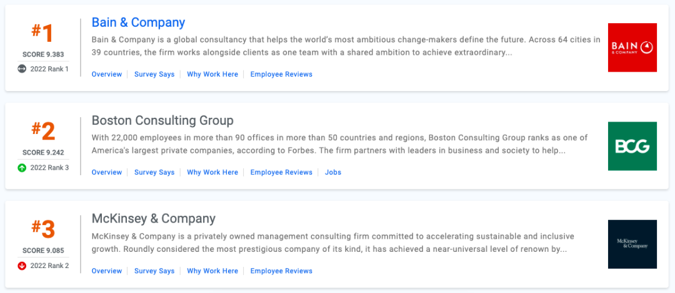Read Employee Reviews for Boston Consulting Group
The image size is (675, 293).
click(281, 172)
